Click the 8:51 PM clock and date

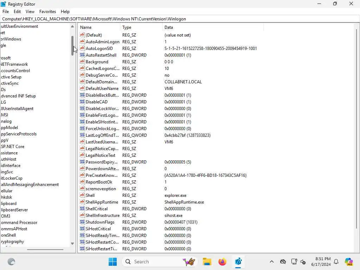321,262
